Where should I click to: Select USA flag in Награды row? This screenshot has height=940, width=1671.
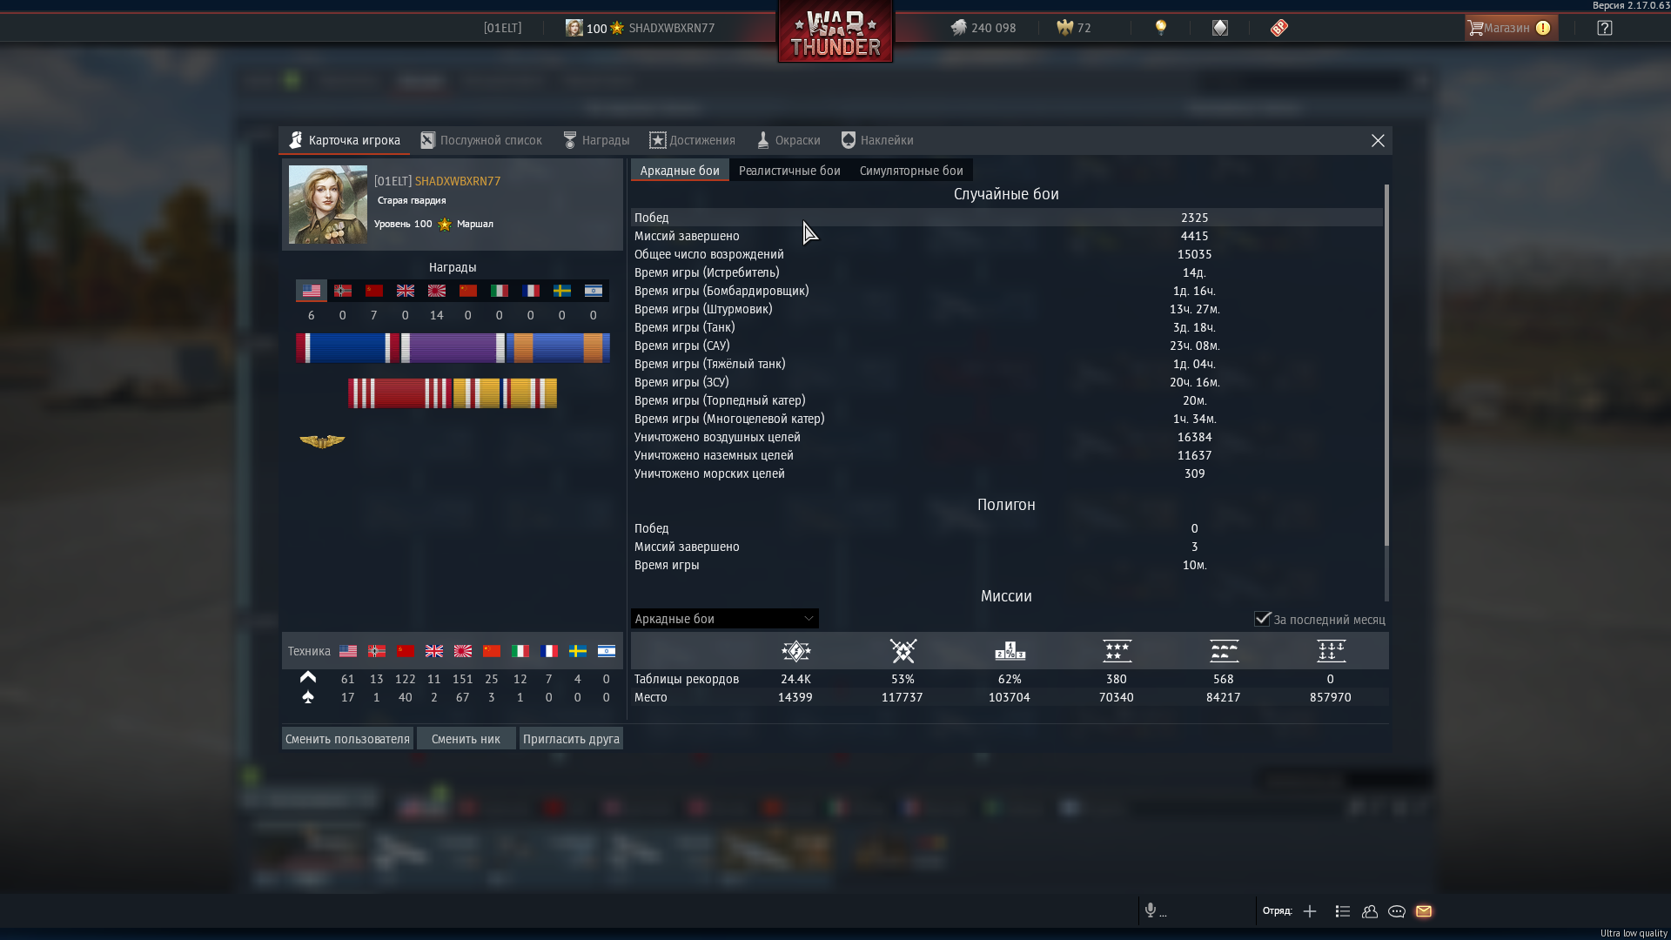click(312, 291)
